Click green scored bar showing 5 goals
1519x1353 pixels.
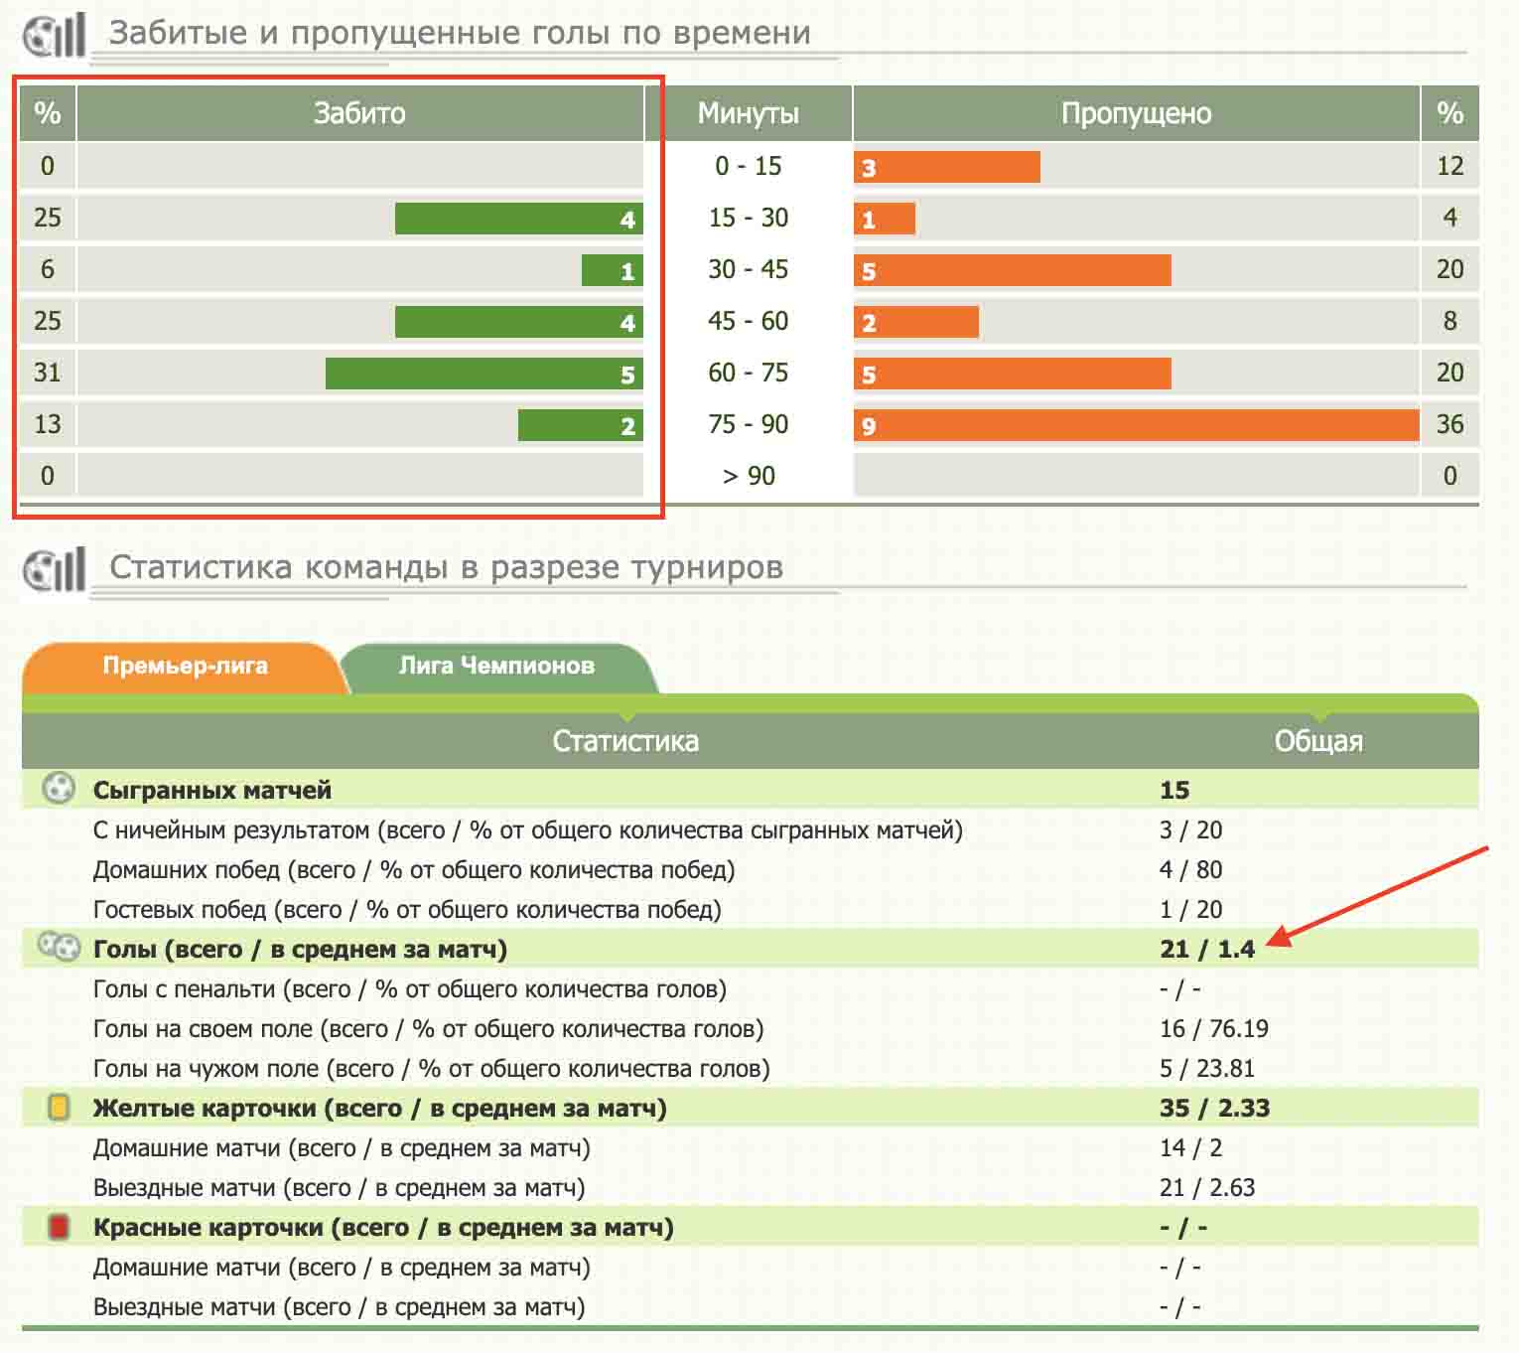click(x=484, y=374)
